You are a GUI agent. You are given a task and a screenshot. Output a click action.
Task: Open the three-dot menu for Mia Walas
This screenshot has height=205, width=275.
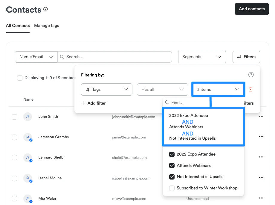point(261,198)
